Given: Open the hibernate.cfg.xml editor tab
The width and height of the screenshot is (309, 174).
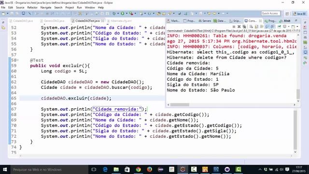Looking at the screenshot, I should point(120,21).
